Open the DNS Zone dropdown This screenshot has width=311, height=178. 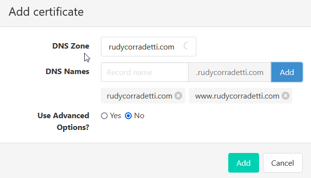click(x=148, y=47)
